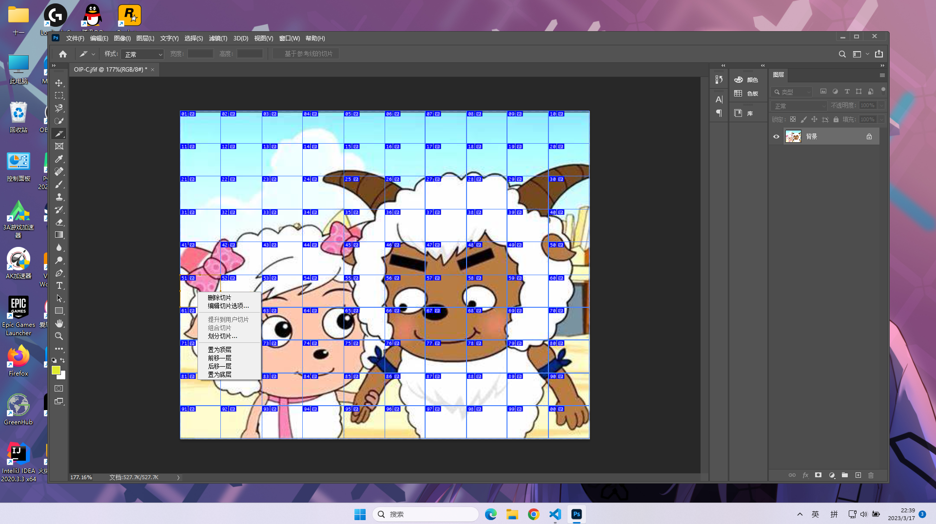Open the 色板 swatches panel
936x524 pixels.
(x=746, y=94)
